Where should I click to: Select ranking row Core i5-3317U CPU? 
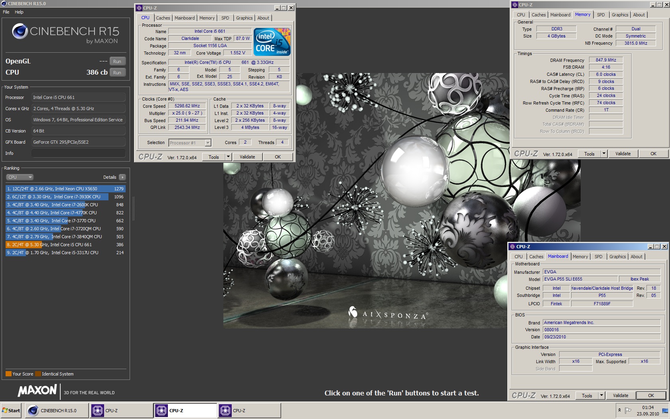(x=65, y=253)
